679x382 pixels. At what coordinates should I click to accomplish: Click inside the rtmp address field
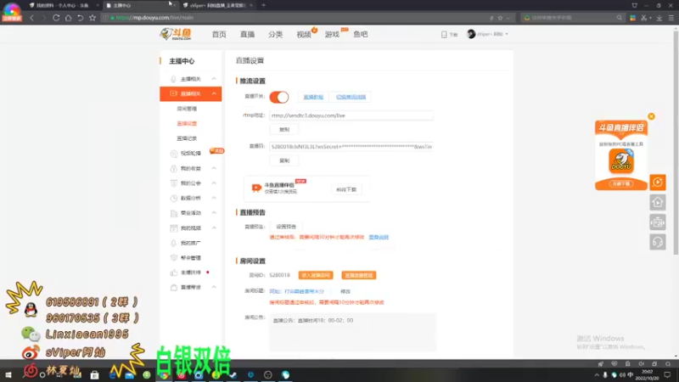(x=351, y=115)
